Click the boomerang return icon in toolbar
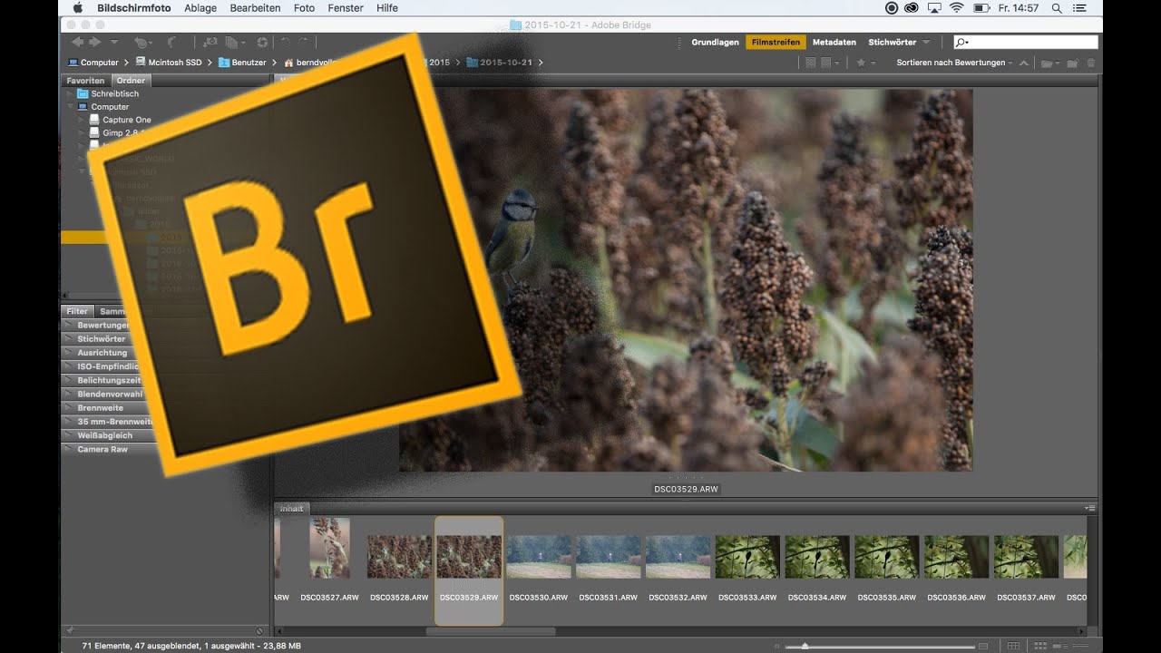 pos(172,43)
